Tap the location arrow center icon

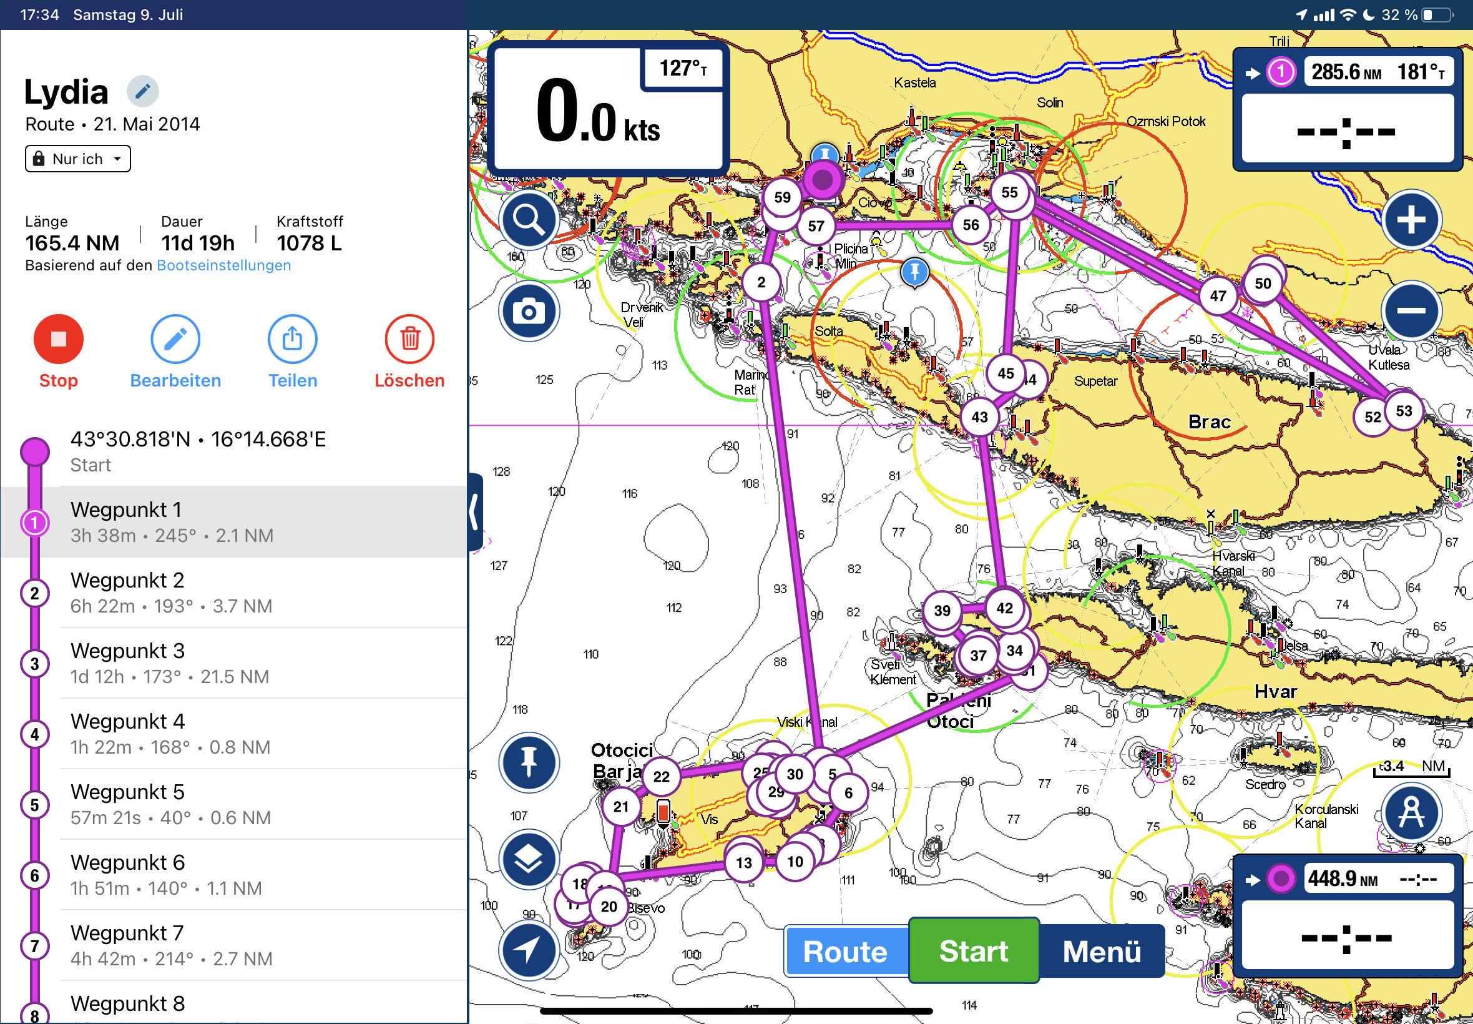pyautogui.click(x=529, y=950)
